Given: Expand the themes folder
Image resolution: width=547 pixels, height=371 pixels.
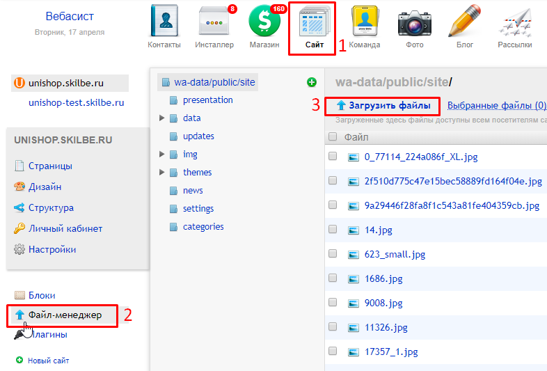Looking at the screenshot, I should tap(162, 173).
